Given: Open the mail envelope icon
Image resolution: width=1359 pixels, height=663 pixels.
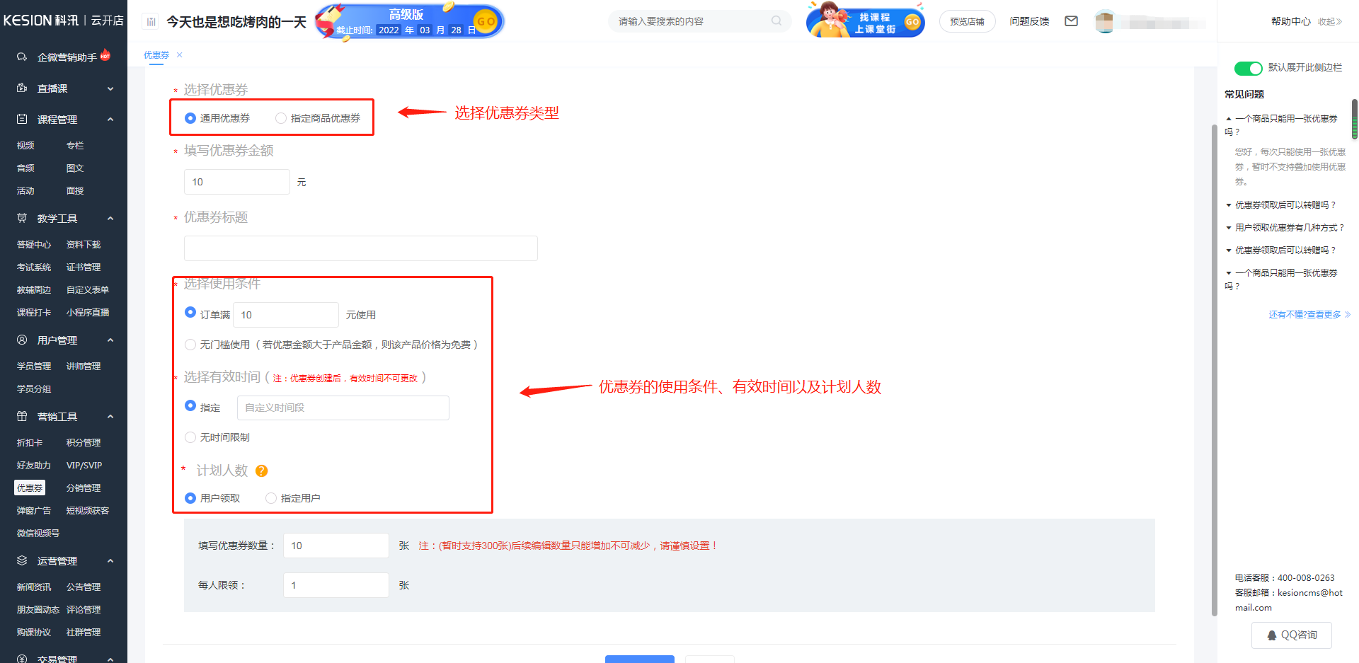Looking at the screenshot, I should 1072,21.
